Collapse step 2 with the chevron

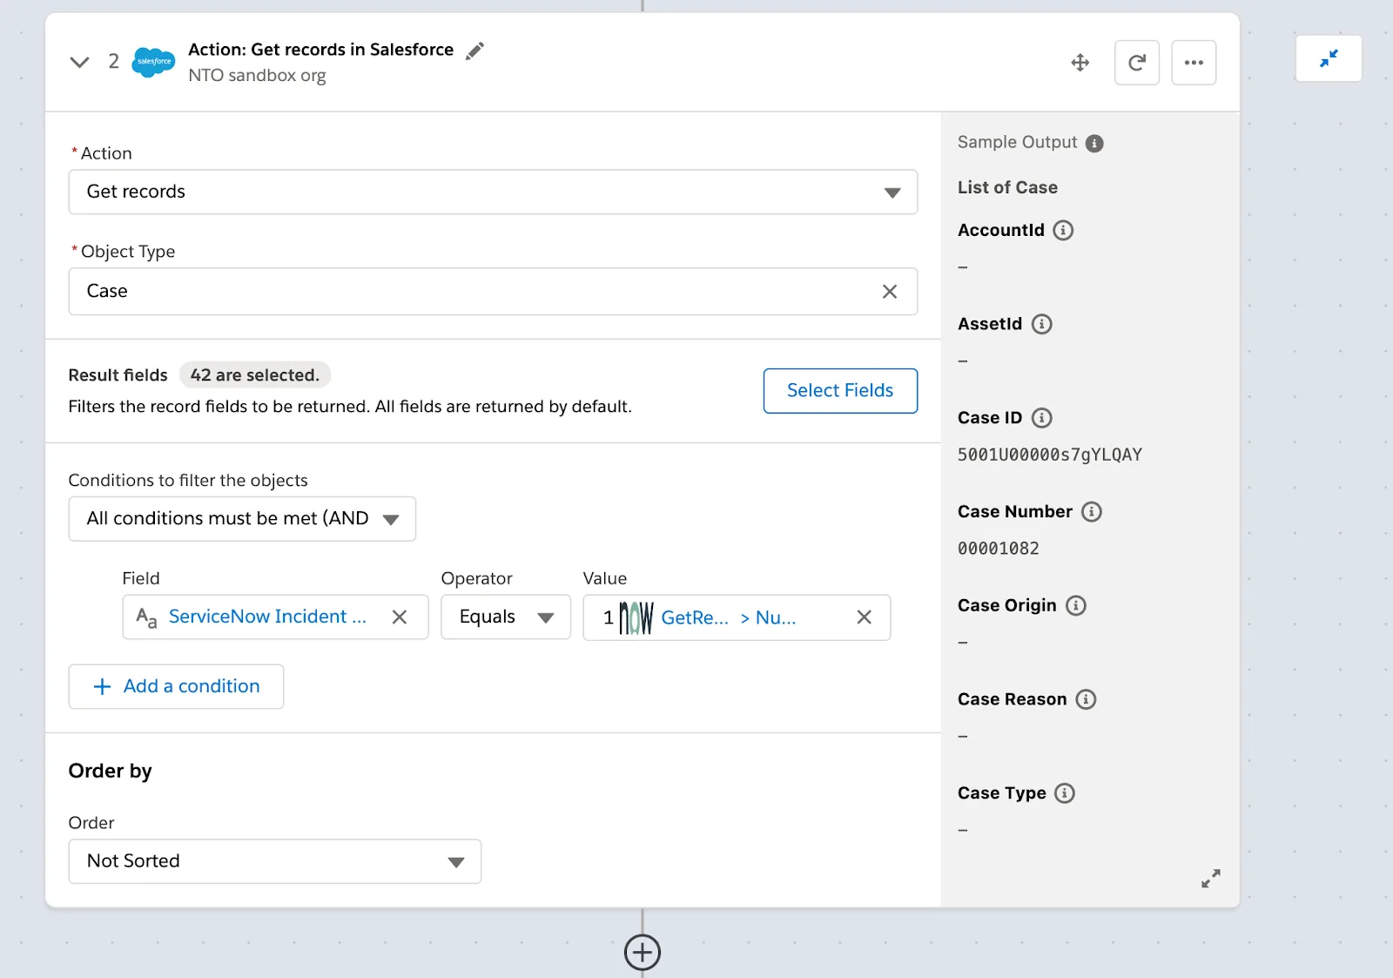click(79, 62)
